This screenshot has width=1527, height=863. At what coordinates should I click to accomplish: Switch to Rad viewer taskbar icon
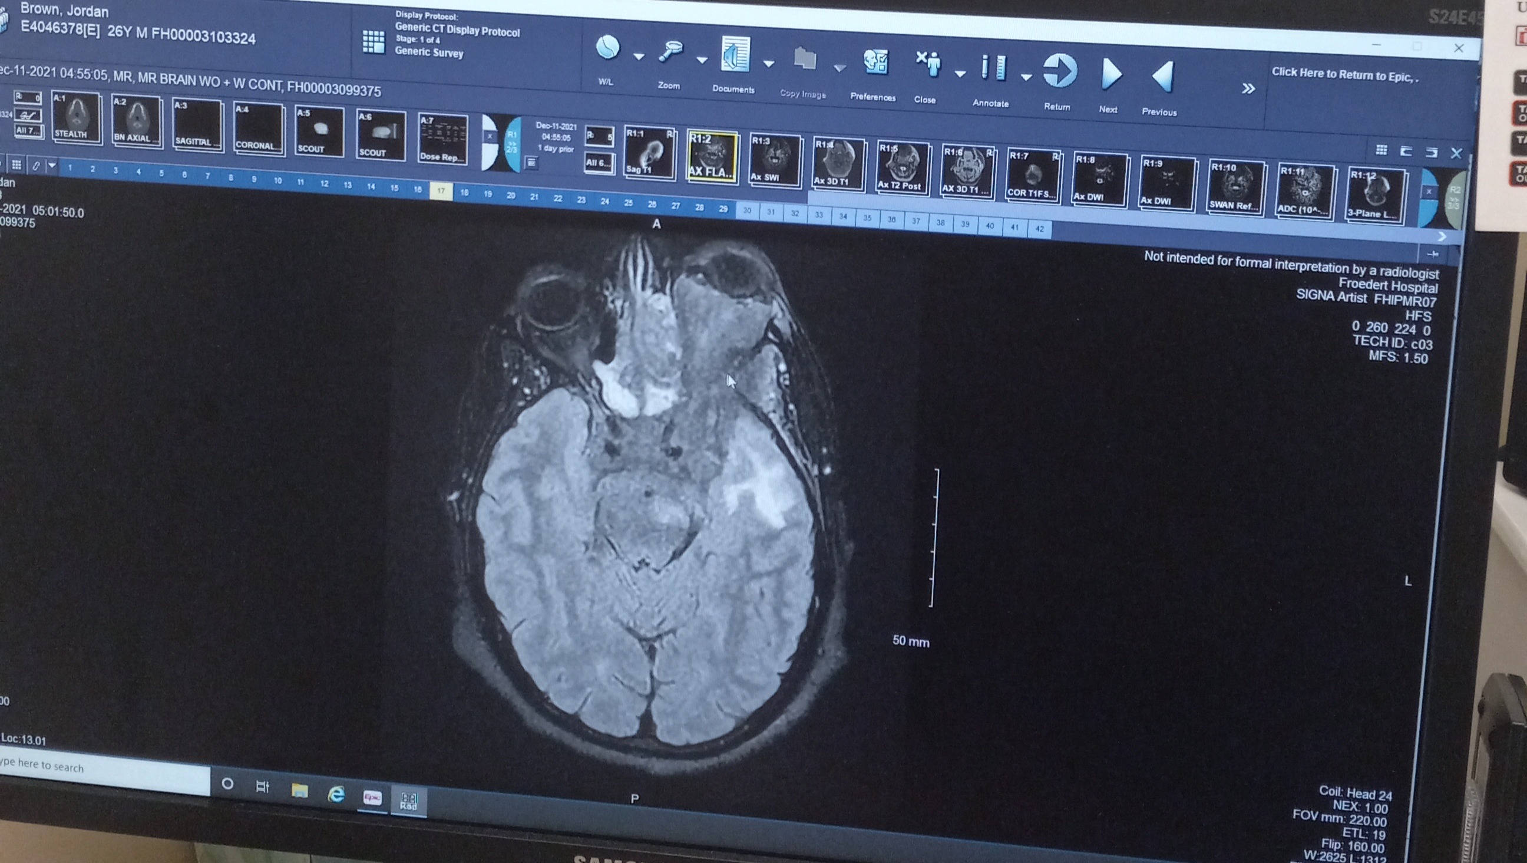coord(408,802)
